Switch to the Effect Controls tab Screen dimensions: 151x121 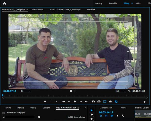[x=37, y=9]
